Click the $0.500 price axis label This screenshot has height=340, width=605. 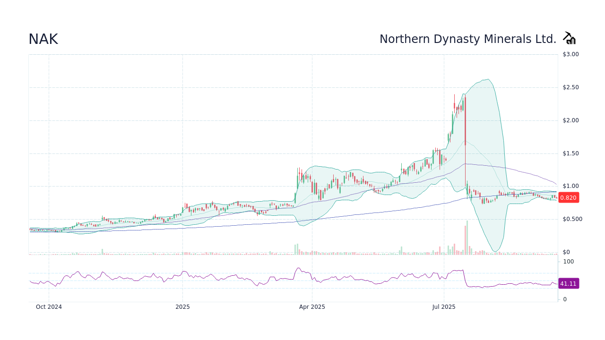[573, 219]
